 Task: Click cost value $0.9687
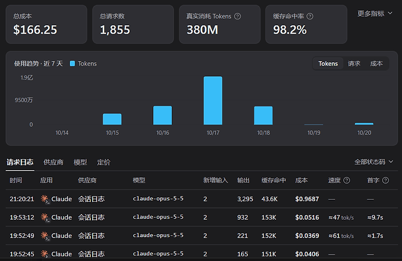tap(307, 199)
